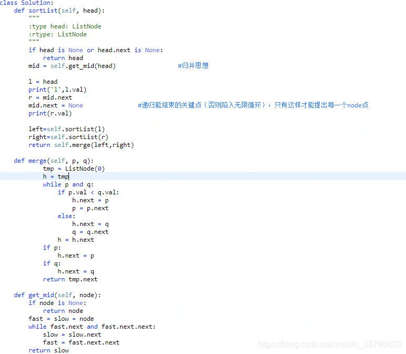
Task: Click the '#归并思想' comment
Action: tap(193, 65)
